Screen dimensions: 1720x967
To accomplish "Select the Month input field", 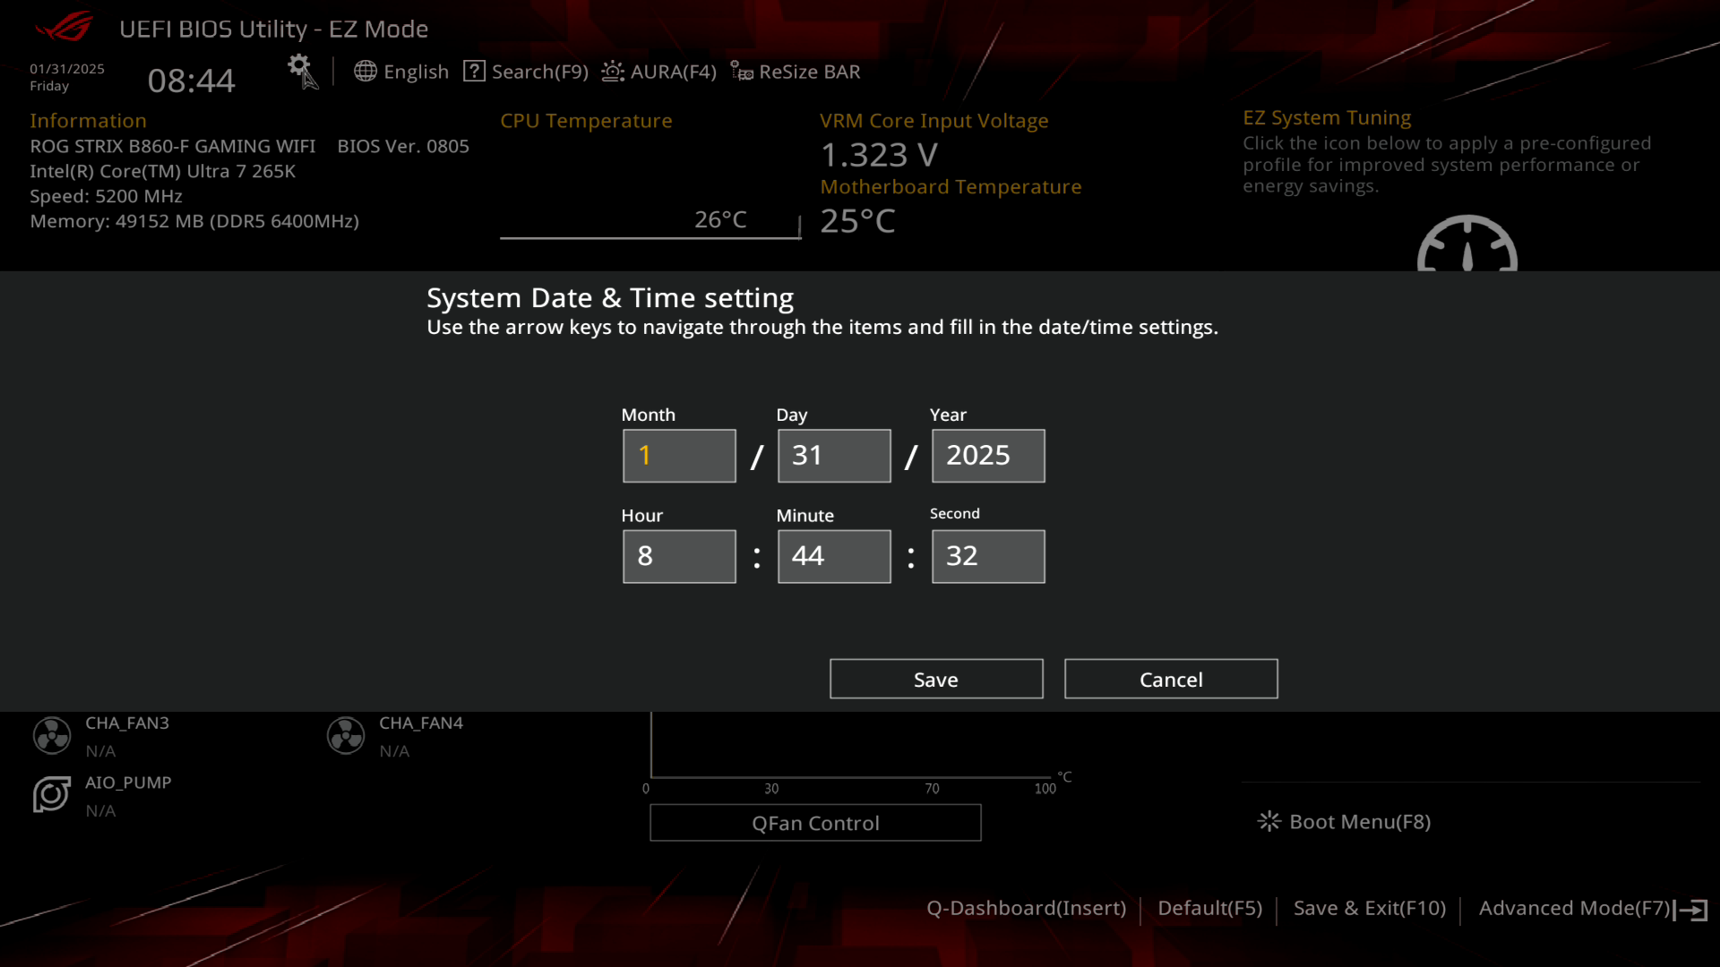I will tap(679, 456).
